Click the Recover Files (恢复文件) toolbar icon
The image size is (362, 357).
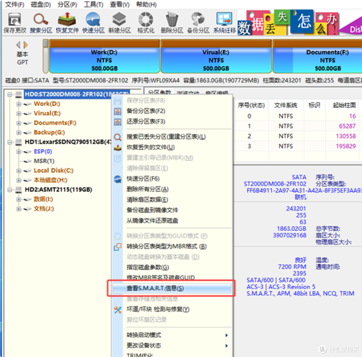(x=67, y=22)
